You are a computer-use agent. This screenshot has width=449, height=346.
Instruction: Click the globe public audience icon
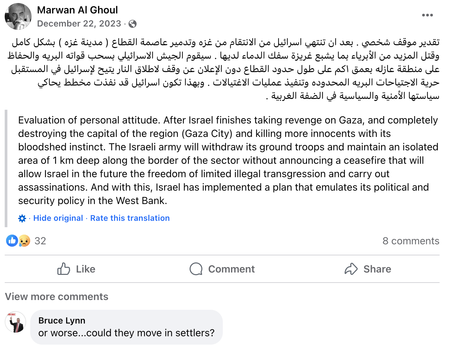(x=133, y=24)
